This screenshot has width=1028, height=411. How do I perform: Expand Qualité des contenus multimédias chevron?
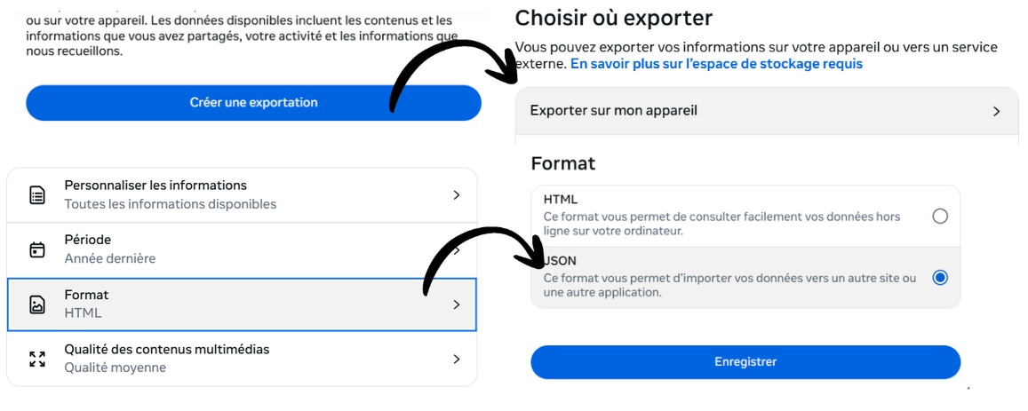click(457, 359)
